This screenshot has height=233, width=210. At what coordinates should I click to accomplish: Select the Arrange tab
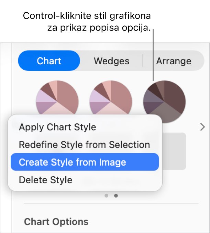coord(174,61)
